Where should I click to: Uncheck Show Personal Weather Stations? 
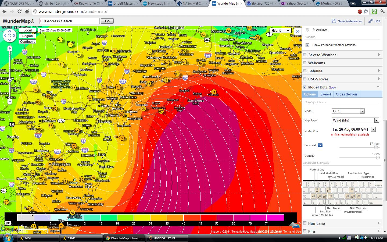[x=307, y=45]
